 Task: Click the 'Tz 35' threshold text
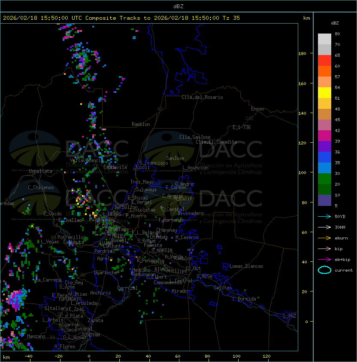click(231, 18)
